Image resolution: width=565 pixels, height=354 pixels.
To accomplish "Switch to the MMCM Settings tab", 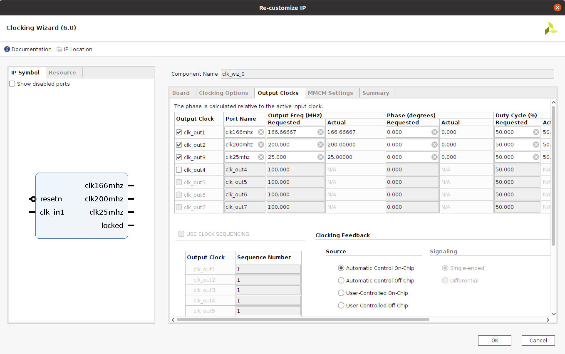I will click(x=330, y=93).
